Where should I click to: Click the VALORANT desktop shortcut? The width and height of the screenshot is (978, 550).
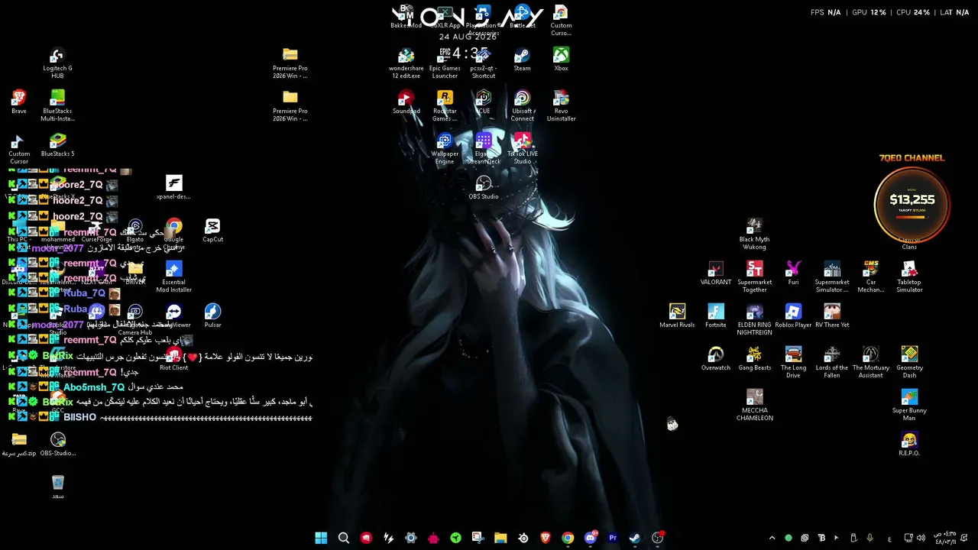point(716,273)
